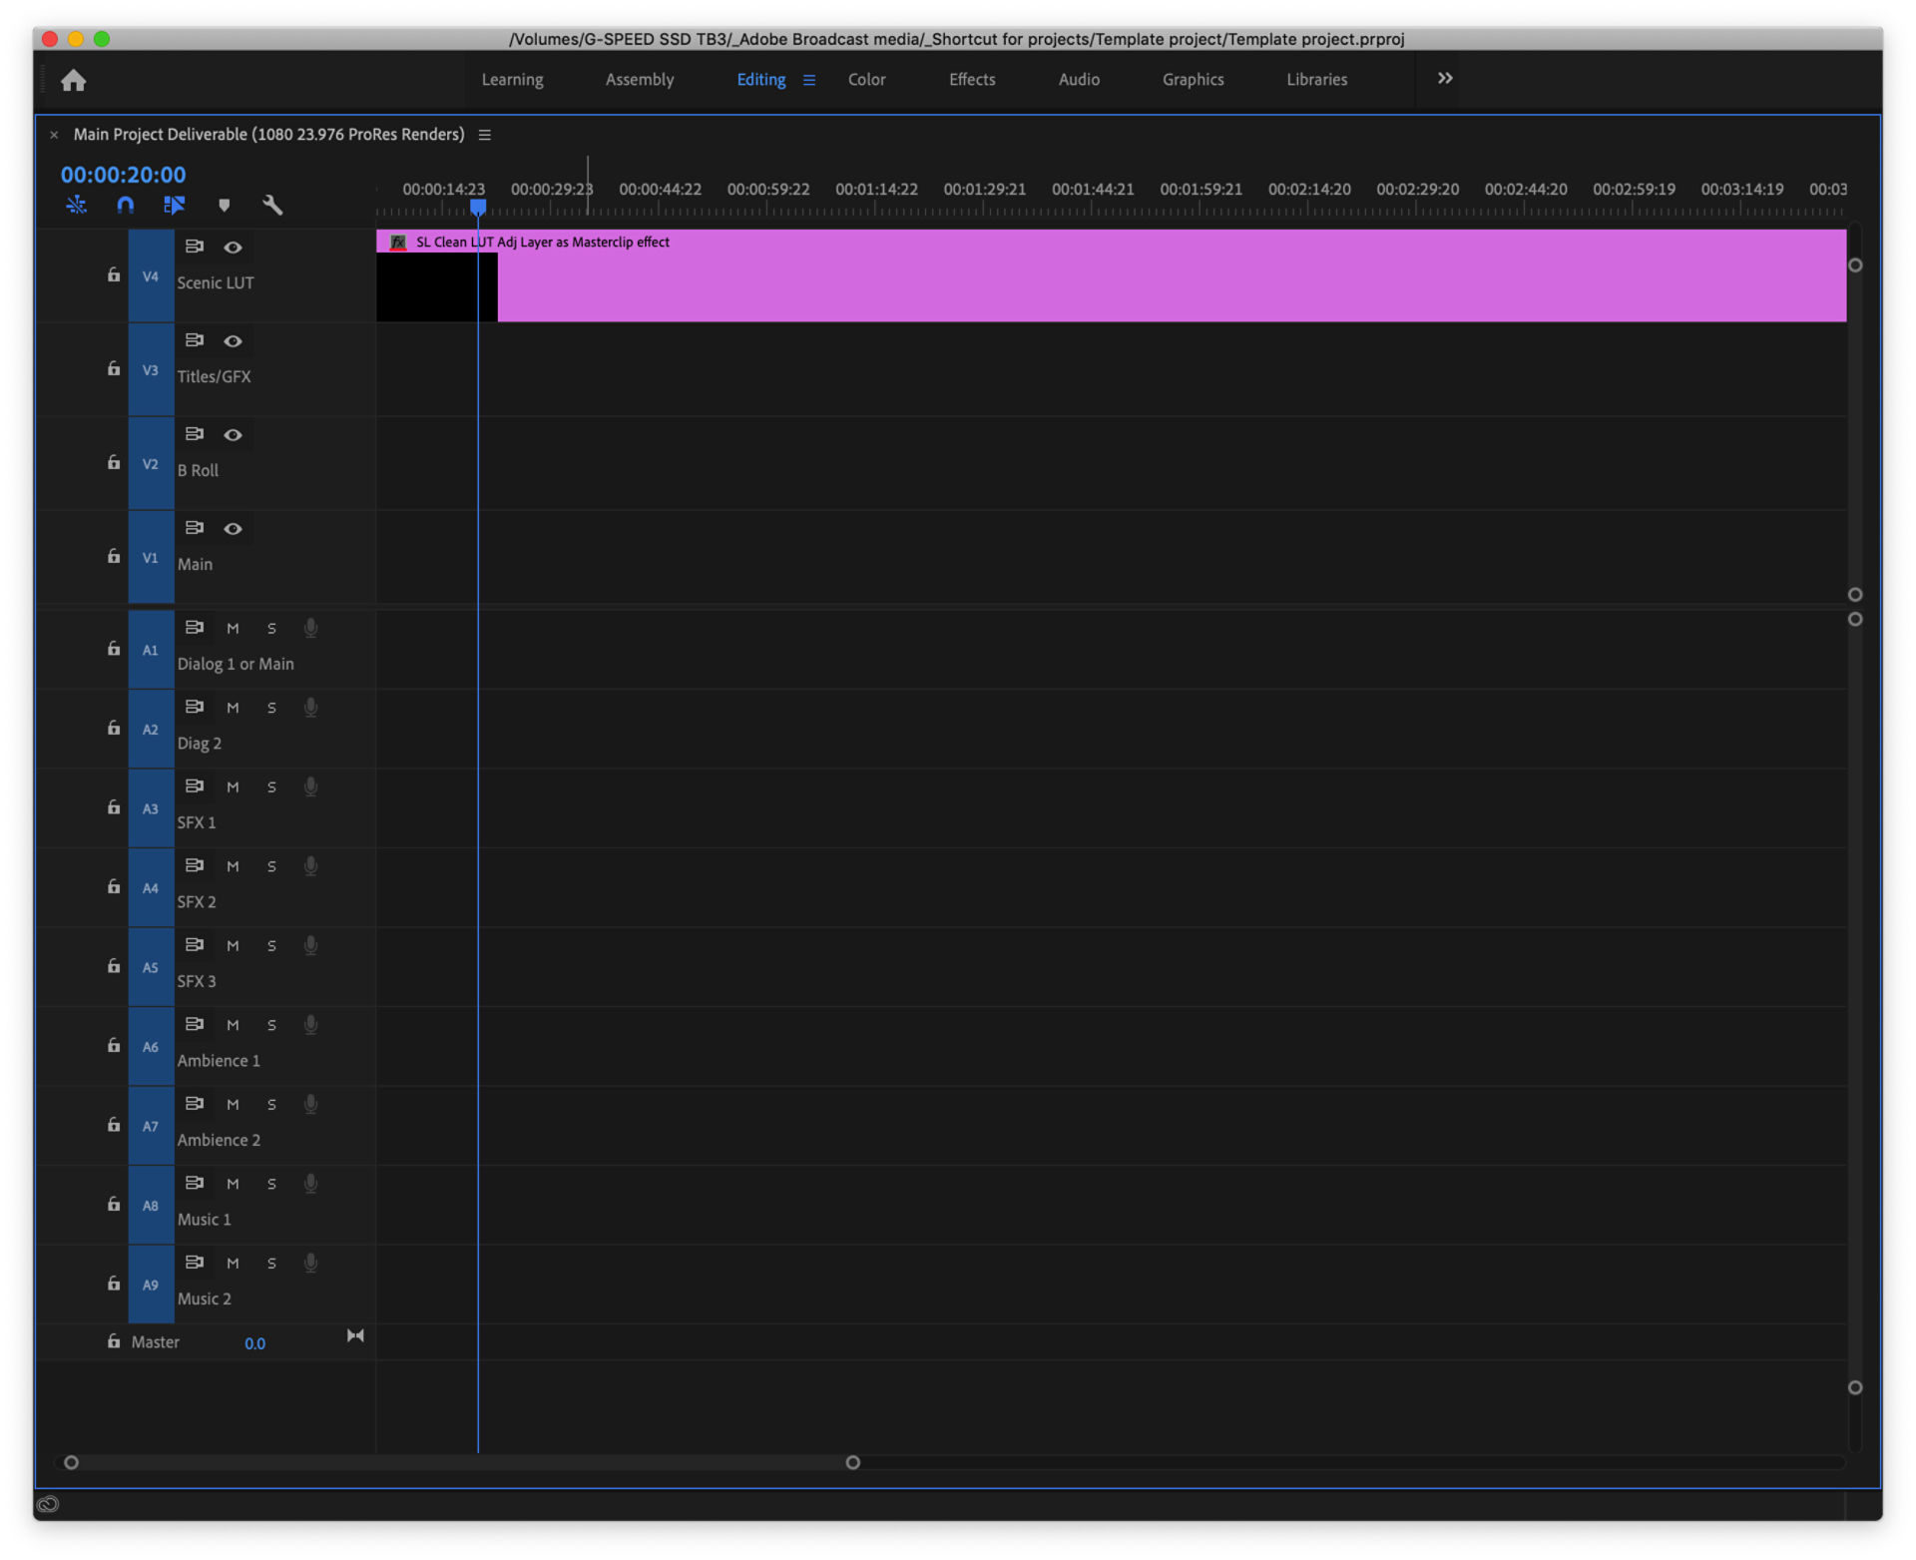Hide the V4 Scenic LUT track output
1916x1560 pixels.
(x=234, y=248)
